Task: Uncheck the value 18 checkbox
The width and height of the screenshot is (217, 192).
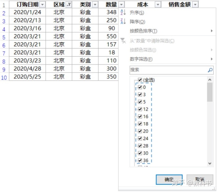Action: (140, 124)
